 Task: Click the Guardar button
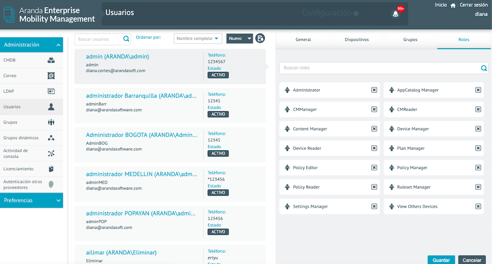click(441, 260)
